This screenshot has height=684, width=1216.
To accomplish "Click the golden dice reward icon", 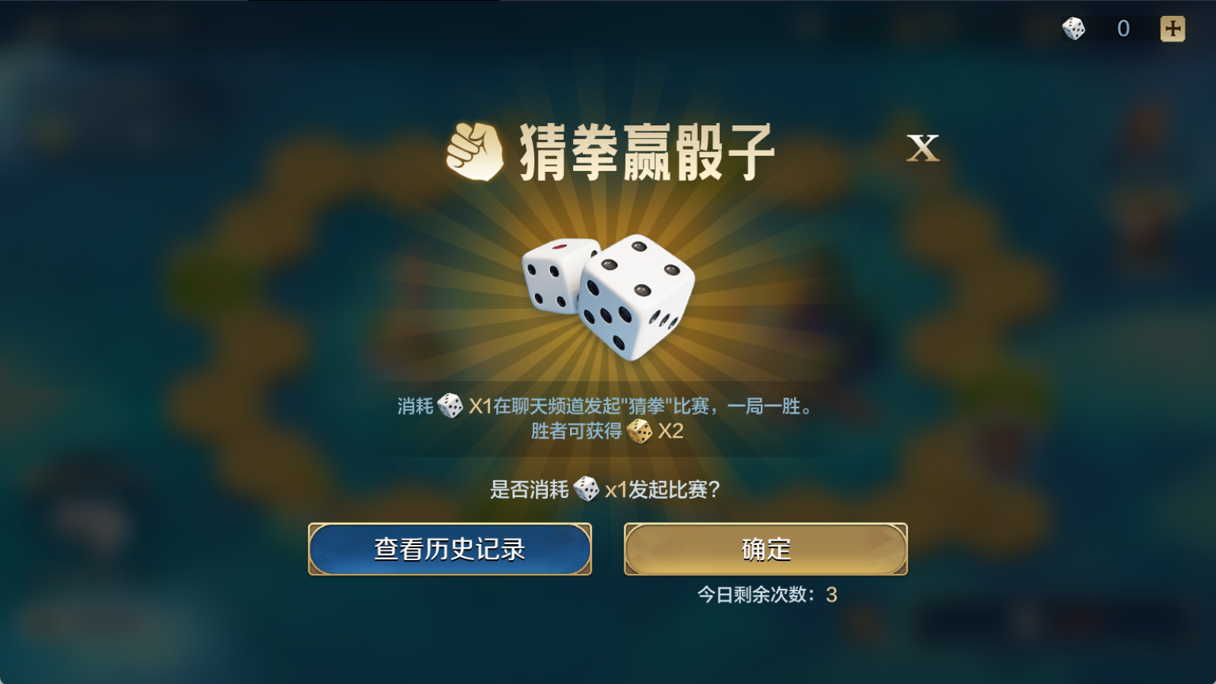I will tap(639, 431).
